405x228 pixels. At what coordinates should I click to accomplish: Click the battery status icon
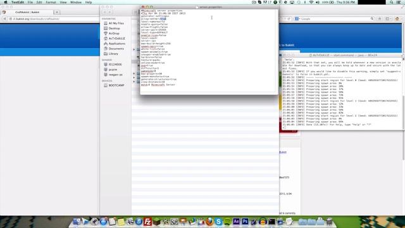(x=328, y=3)
